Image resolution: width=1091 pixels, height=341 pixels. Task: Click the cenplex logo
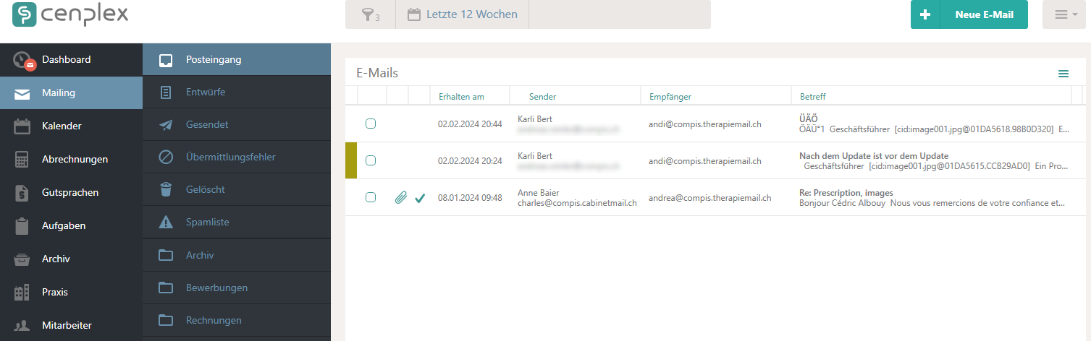[70, 14]
